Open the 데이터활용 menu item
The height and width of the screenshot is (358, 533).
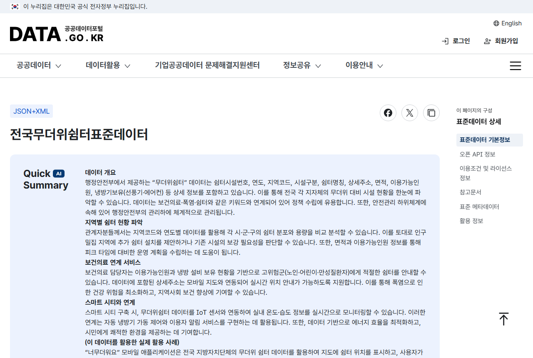pyautogui.click(x=103, y=65)
